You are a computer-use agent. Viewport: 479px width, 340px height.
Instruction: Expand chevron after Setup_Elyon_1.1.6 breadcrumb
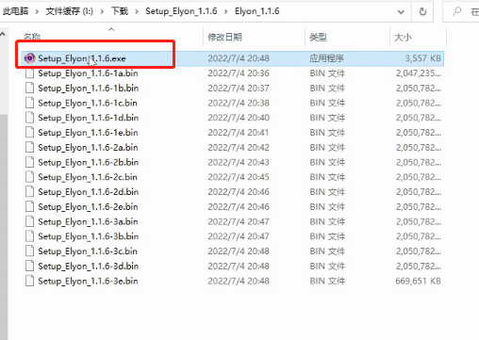pos(226,11)
